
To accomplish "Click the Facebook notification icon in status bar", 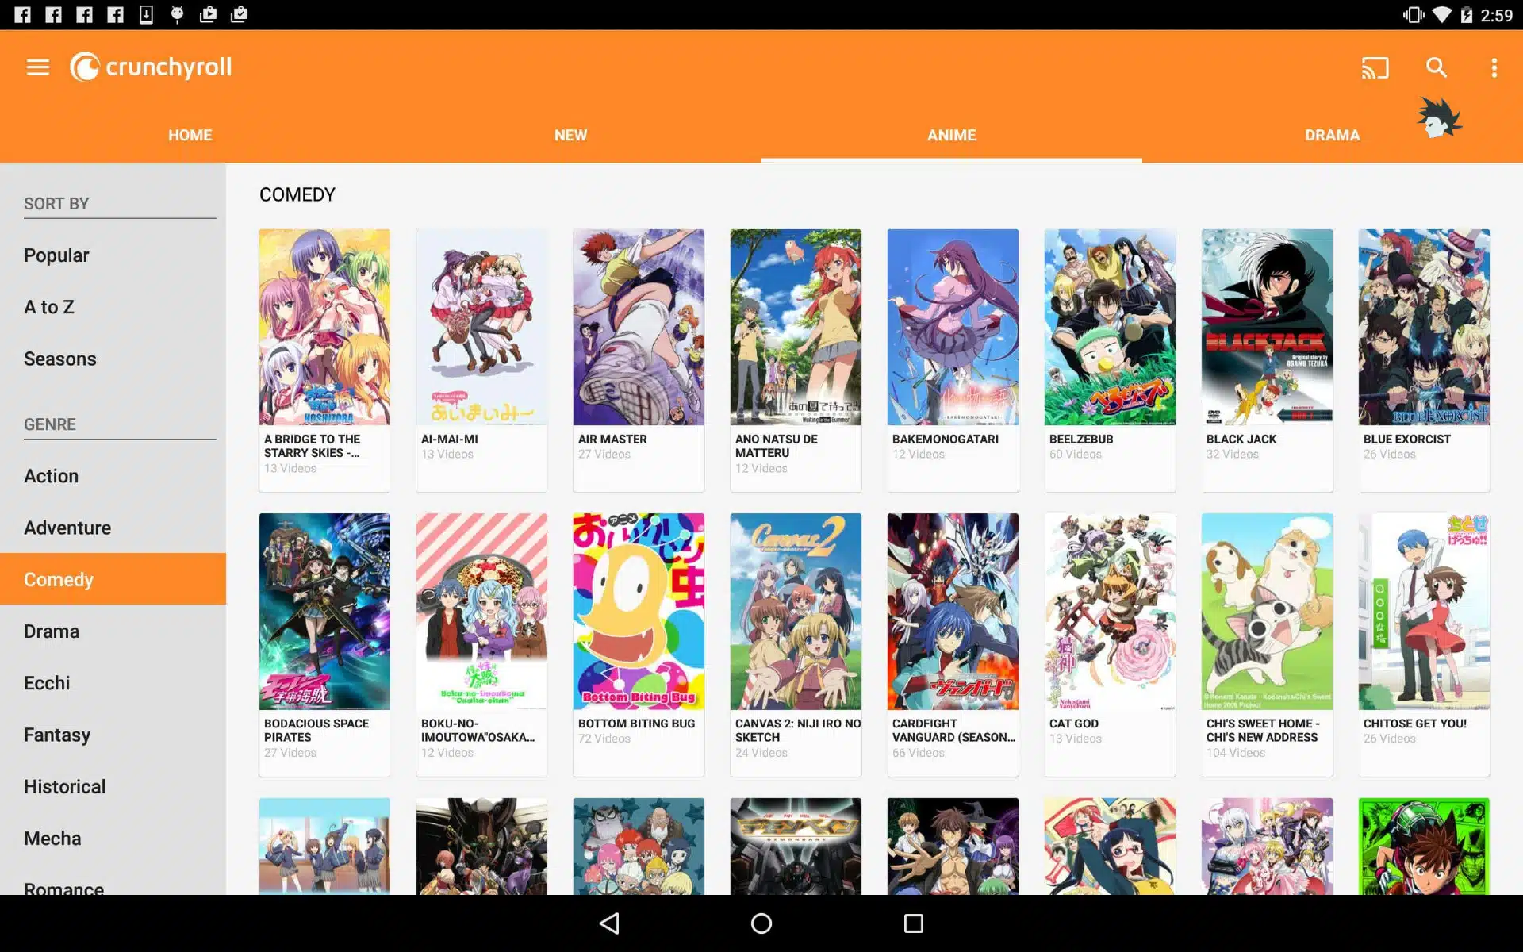I will click(x=21, y=12).
